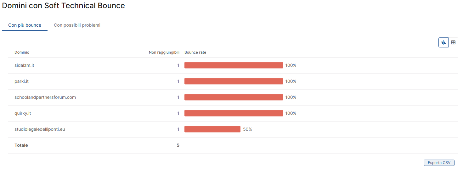Click the Bounce rate column header
The height and width of the screenshot is (169, 463).
click(x=195, y=52)
